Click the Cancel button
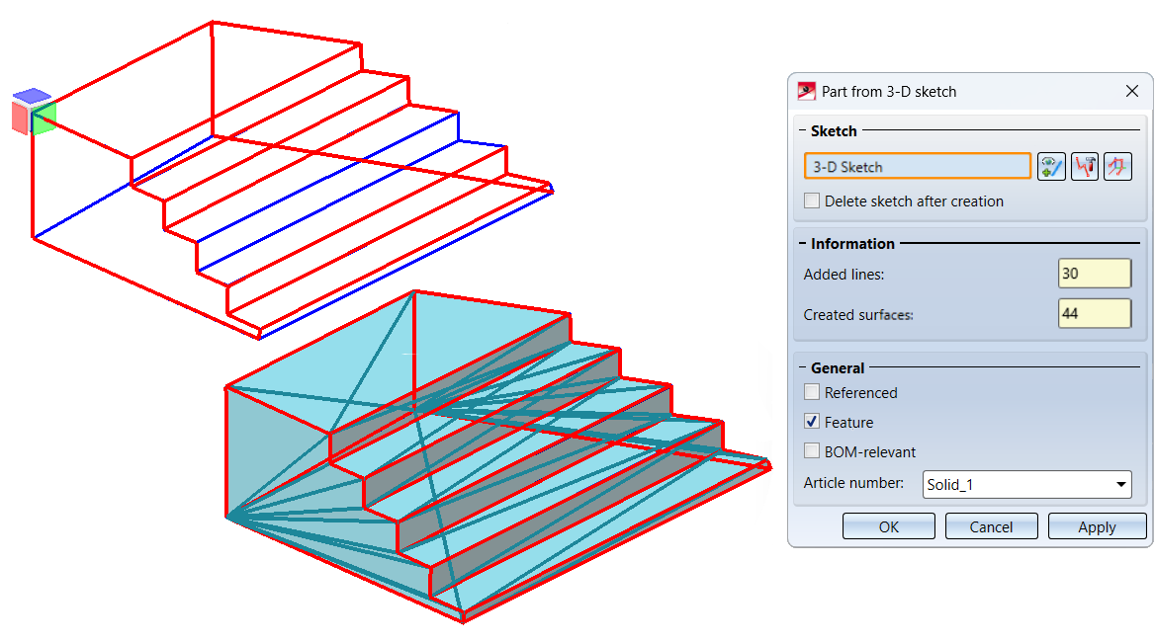1155x643 pixels. (x=991, y=526)
